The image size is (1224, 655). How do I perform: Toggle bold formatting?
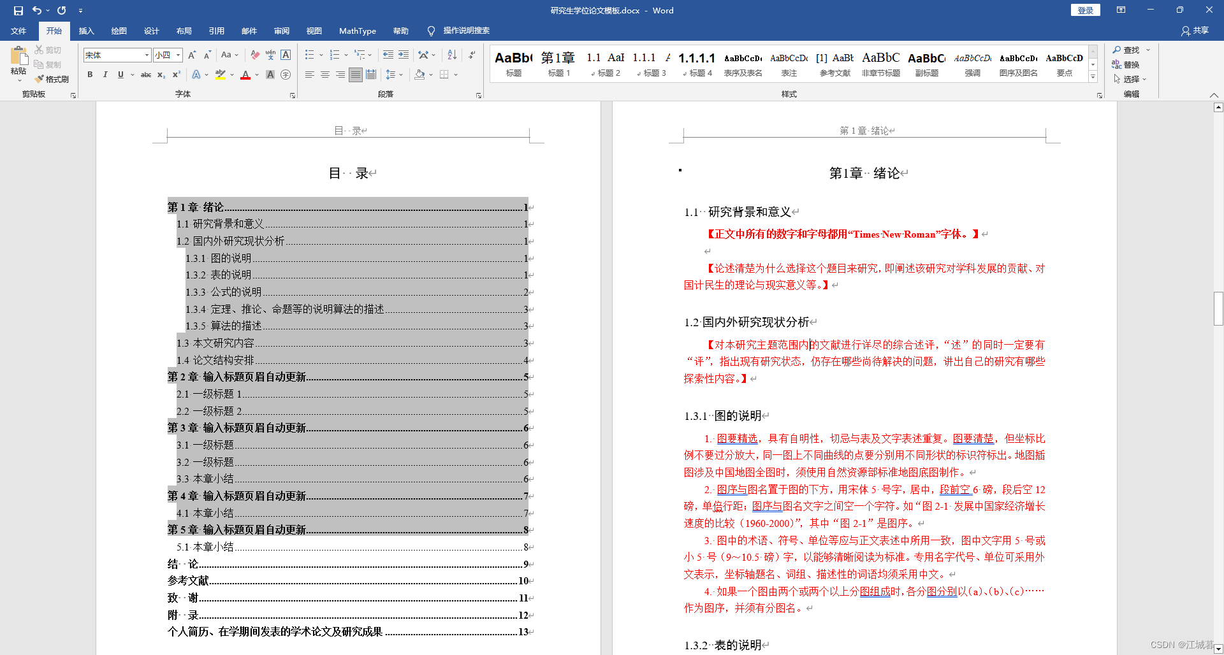(x=90, y=75)
